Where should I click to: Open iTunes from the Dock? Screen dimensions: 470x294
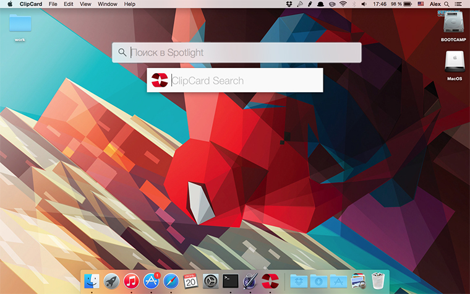131,281
